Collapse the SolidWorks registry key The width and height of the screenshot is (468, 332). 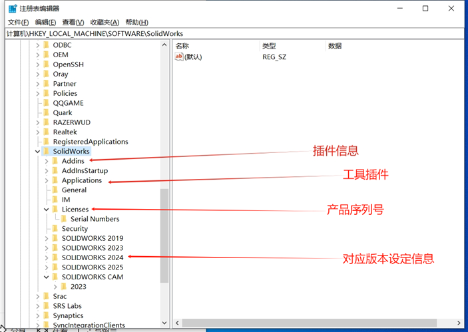tap(37, 151)
